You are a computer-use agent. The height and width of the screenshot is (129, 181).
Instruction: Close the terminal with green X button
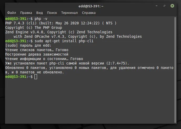[172, 6]
